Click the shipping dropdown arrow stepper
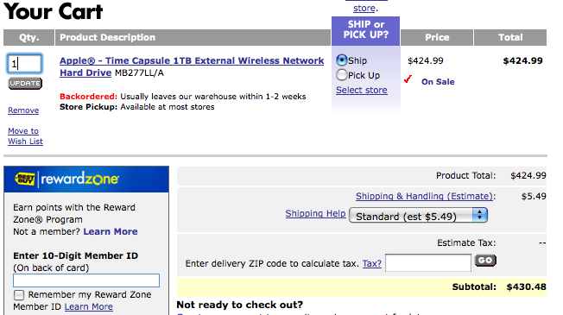Viewport: 563px width, 315px height. [x=479, y=215]
